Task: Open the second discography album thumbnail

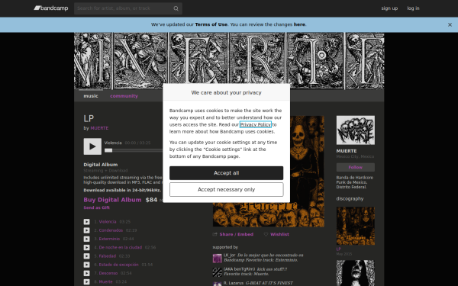Action: (356, 273)
